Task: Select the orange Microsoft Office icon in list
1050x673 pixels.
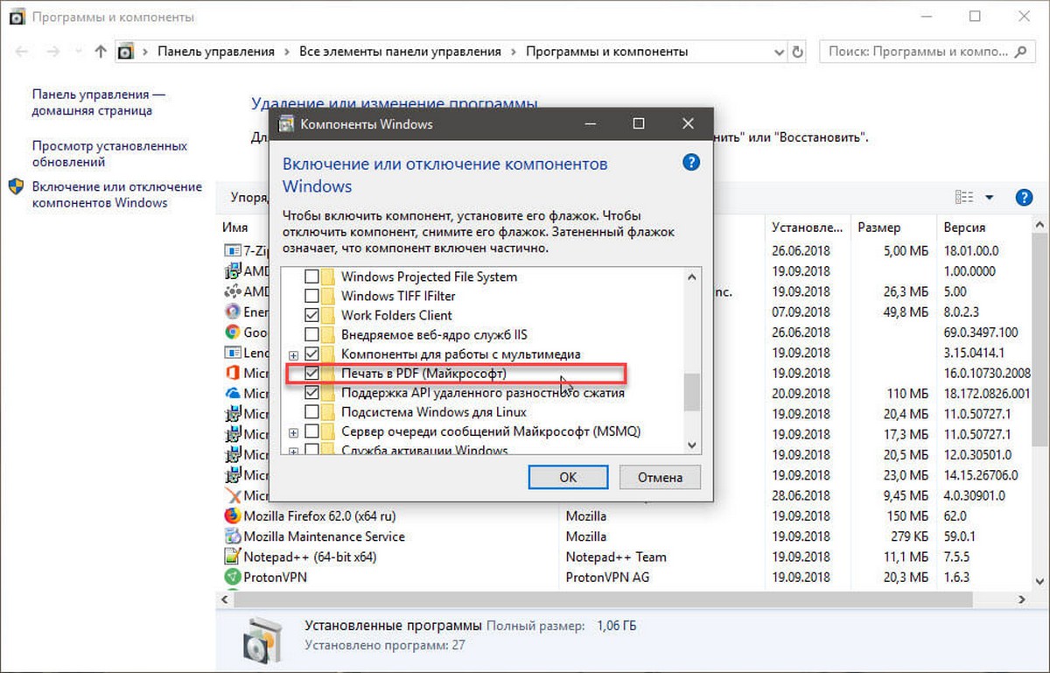Action: (x=232, y=373)
